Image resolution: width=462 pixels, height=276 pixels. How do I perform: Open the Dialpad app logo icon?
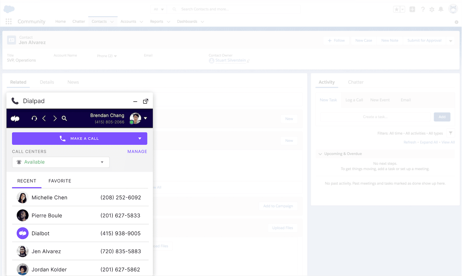click(15, 118)
